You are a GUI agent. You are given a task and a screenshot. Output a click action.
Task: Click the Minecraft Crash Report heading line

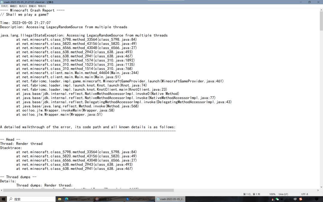click(32, 10)
